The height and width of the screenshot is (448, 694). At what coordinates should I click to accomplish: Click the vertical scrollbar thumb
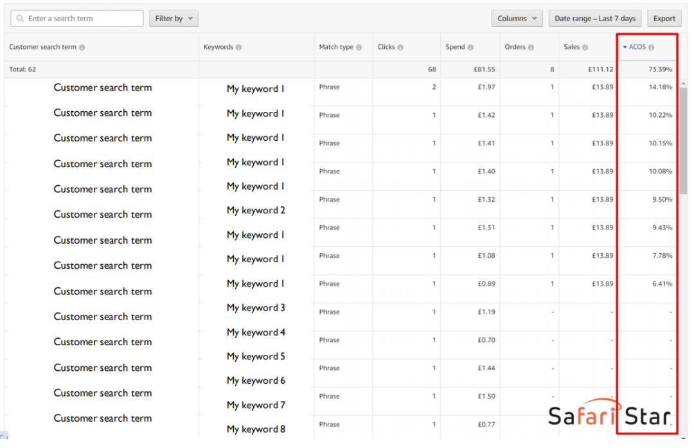point(684,141)
